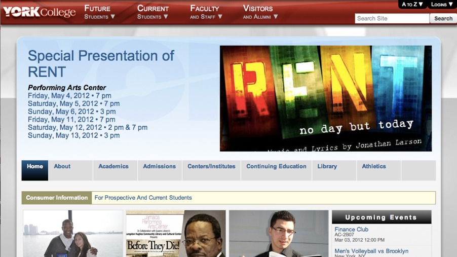Viewport: 457px width, 257px height.
Task: Open the Admissions tab
Action: pyautogui.click(x=160, y=170)
